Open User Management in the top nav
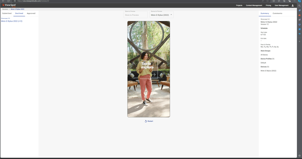The height and width of the screenshot is (159, 302). pyautogui.click(x=282, y=5)
